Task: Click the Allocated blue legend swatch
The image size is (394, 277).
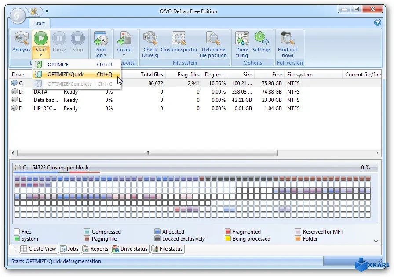Action: click(x=157, y=231)
